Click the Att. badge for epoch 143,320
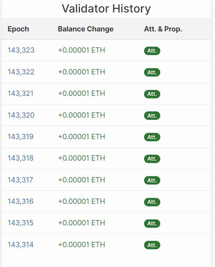Viewport: 215px width, 267px height. tap(152, 116)
